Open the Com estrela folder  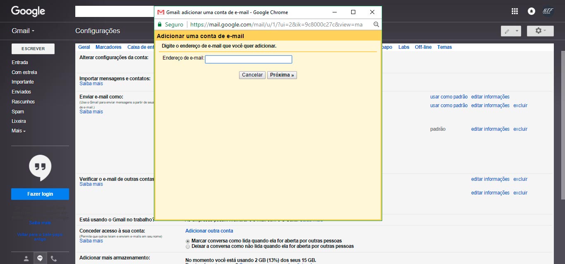24,72
